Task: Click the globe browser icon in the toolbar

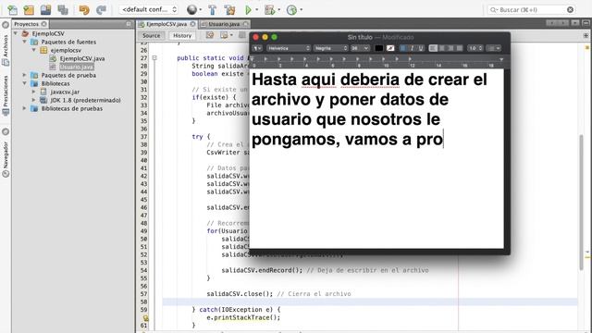Action: (192, 9)
